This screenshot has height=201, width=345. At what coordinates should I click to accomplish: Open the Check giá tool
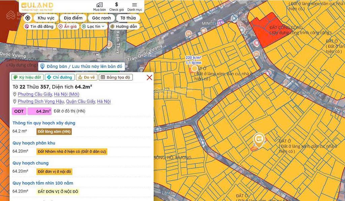(x=116, y=7)
